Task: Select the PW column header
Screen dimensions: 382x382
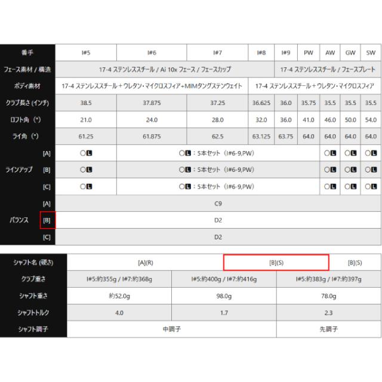Action: coord(309,53)
